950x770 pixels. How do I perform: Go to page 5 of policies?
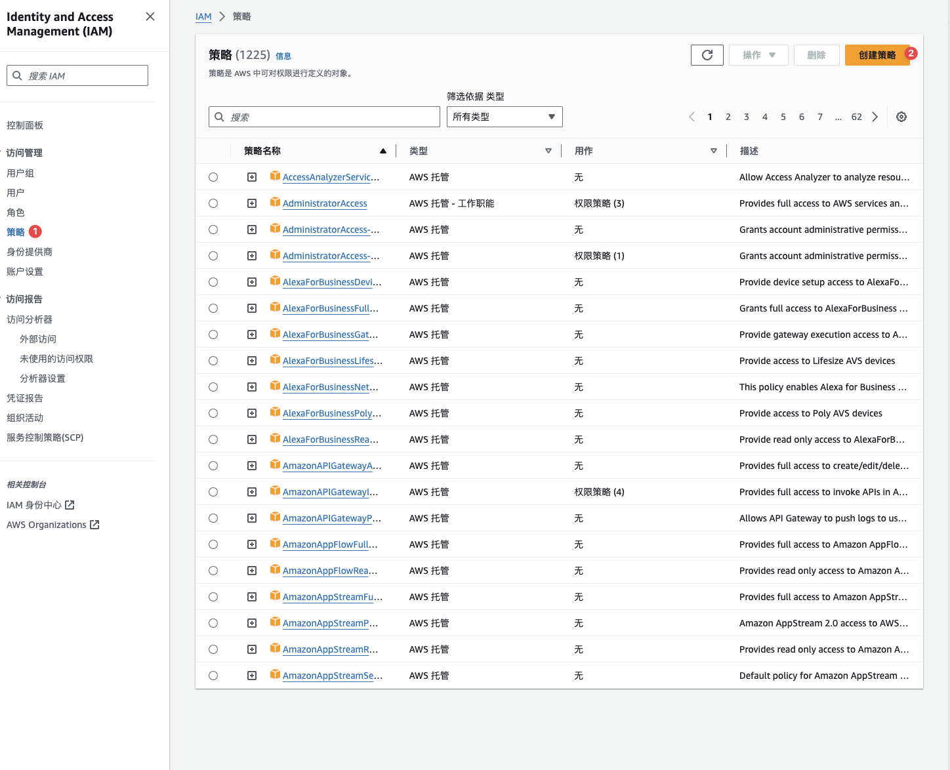(x=783, y=117)
